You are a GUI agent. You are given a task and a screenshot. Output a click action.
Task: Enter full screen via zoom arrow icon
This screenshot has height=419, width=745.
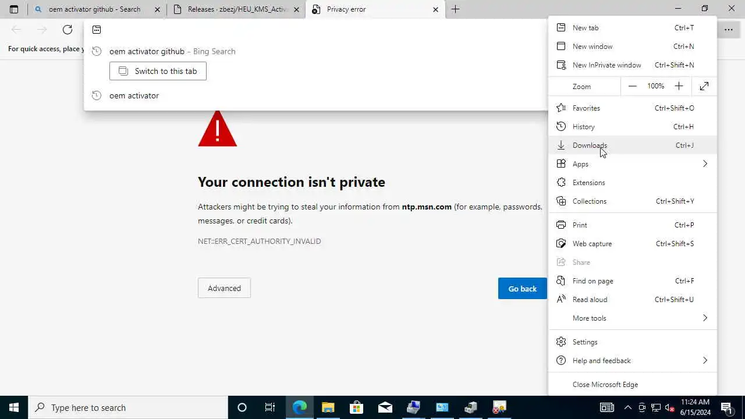tap(704, 86)
